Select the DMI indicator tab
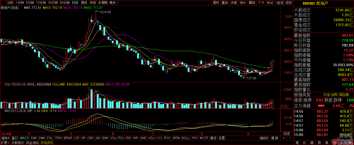Viewport: 354px width, 145px height. coord(34,138)
